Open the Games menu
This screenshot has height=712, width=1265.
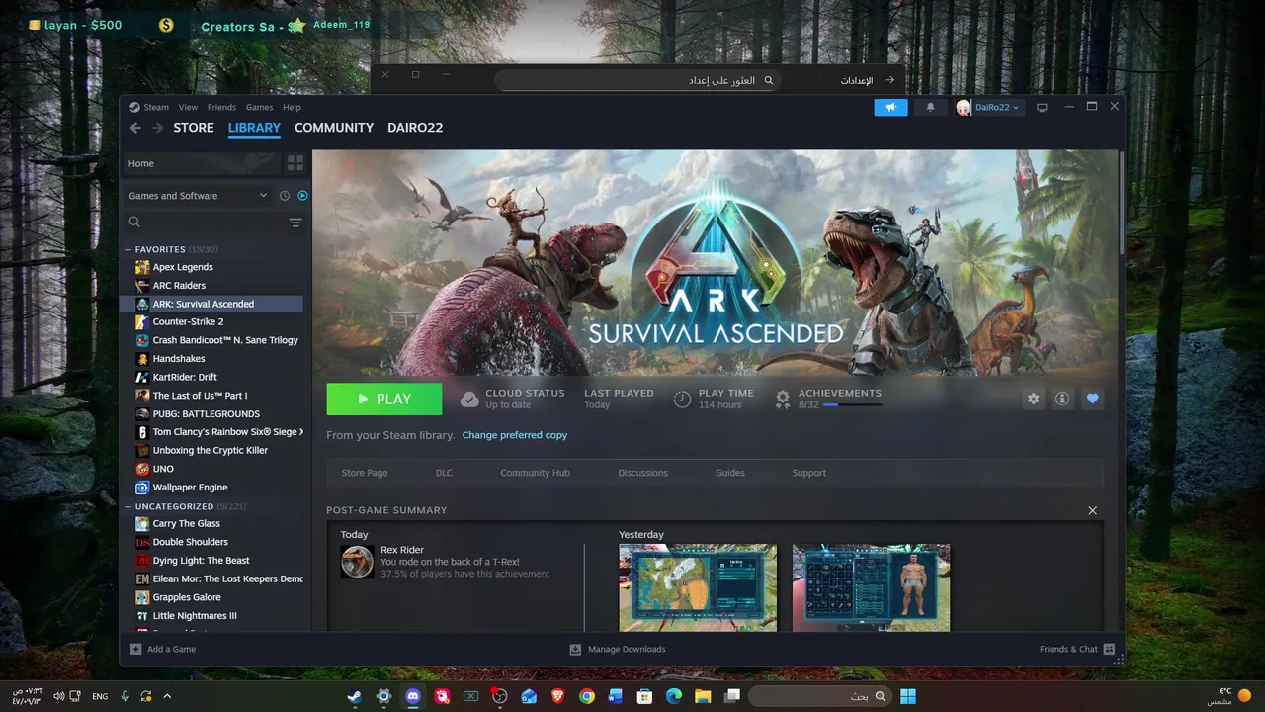(259, 107)
